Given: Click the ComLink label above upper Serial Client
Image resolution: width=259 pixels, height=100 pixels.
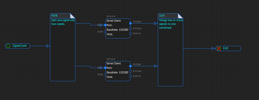Looking at the screenshot, I should pos(111,16).
